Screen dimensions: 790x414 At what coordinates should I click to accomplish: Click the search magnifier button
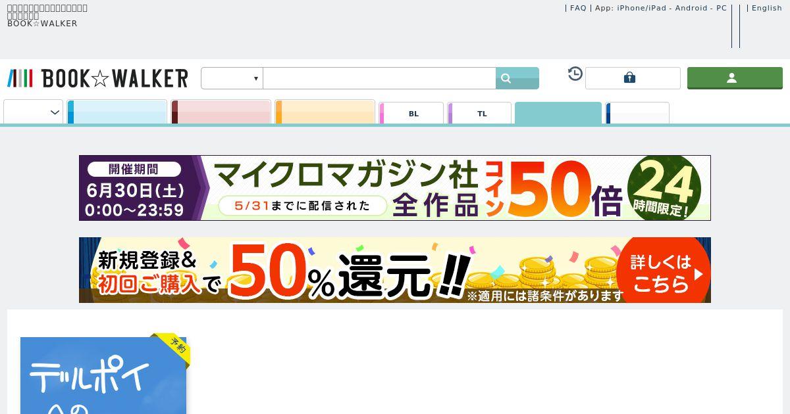(x=517, y=78)
